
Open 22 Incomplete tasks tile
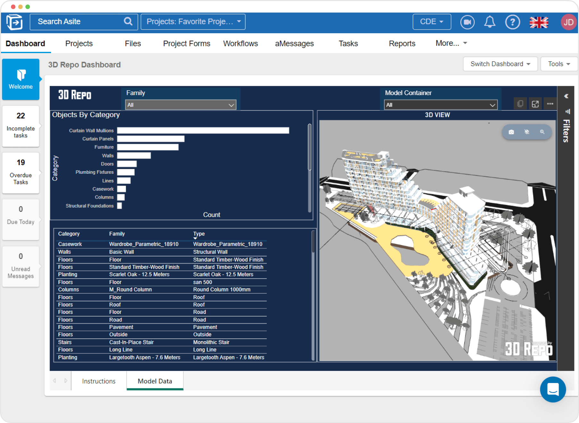coord(21,126)
